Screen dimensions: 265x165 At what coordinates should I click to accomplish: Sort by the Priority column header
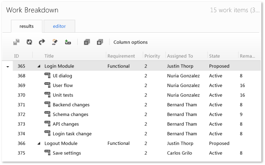(x=152, y=56)
